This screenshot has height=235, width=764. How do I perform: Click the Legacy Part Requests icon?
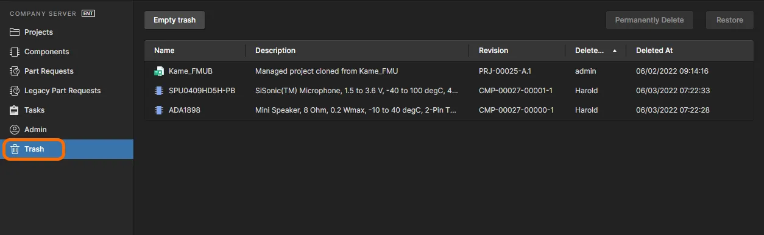pyautogui.click(x=15, y=91)
